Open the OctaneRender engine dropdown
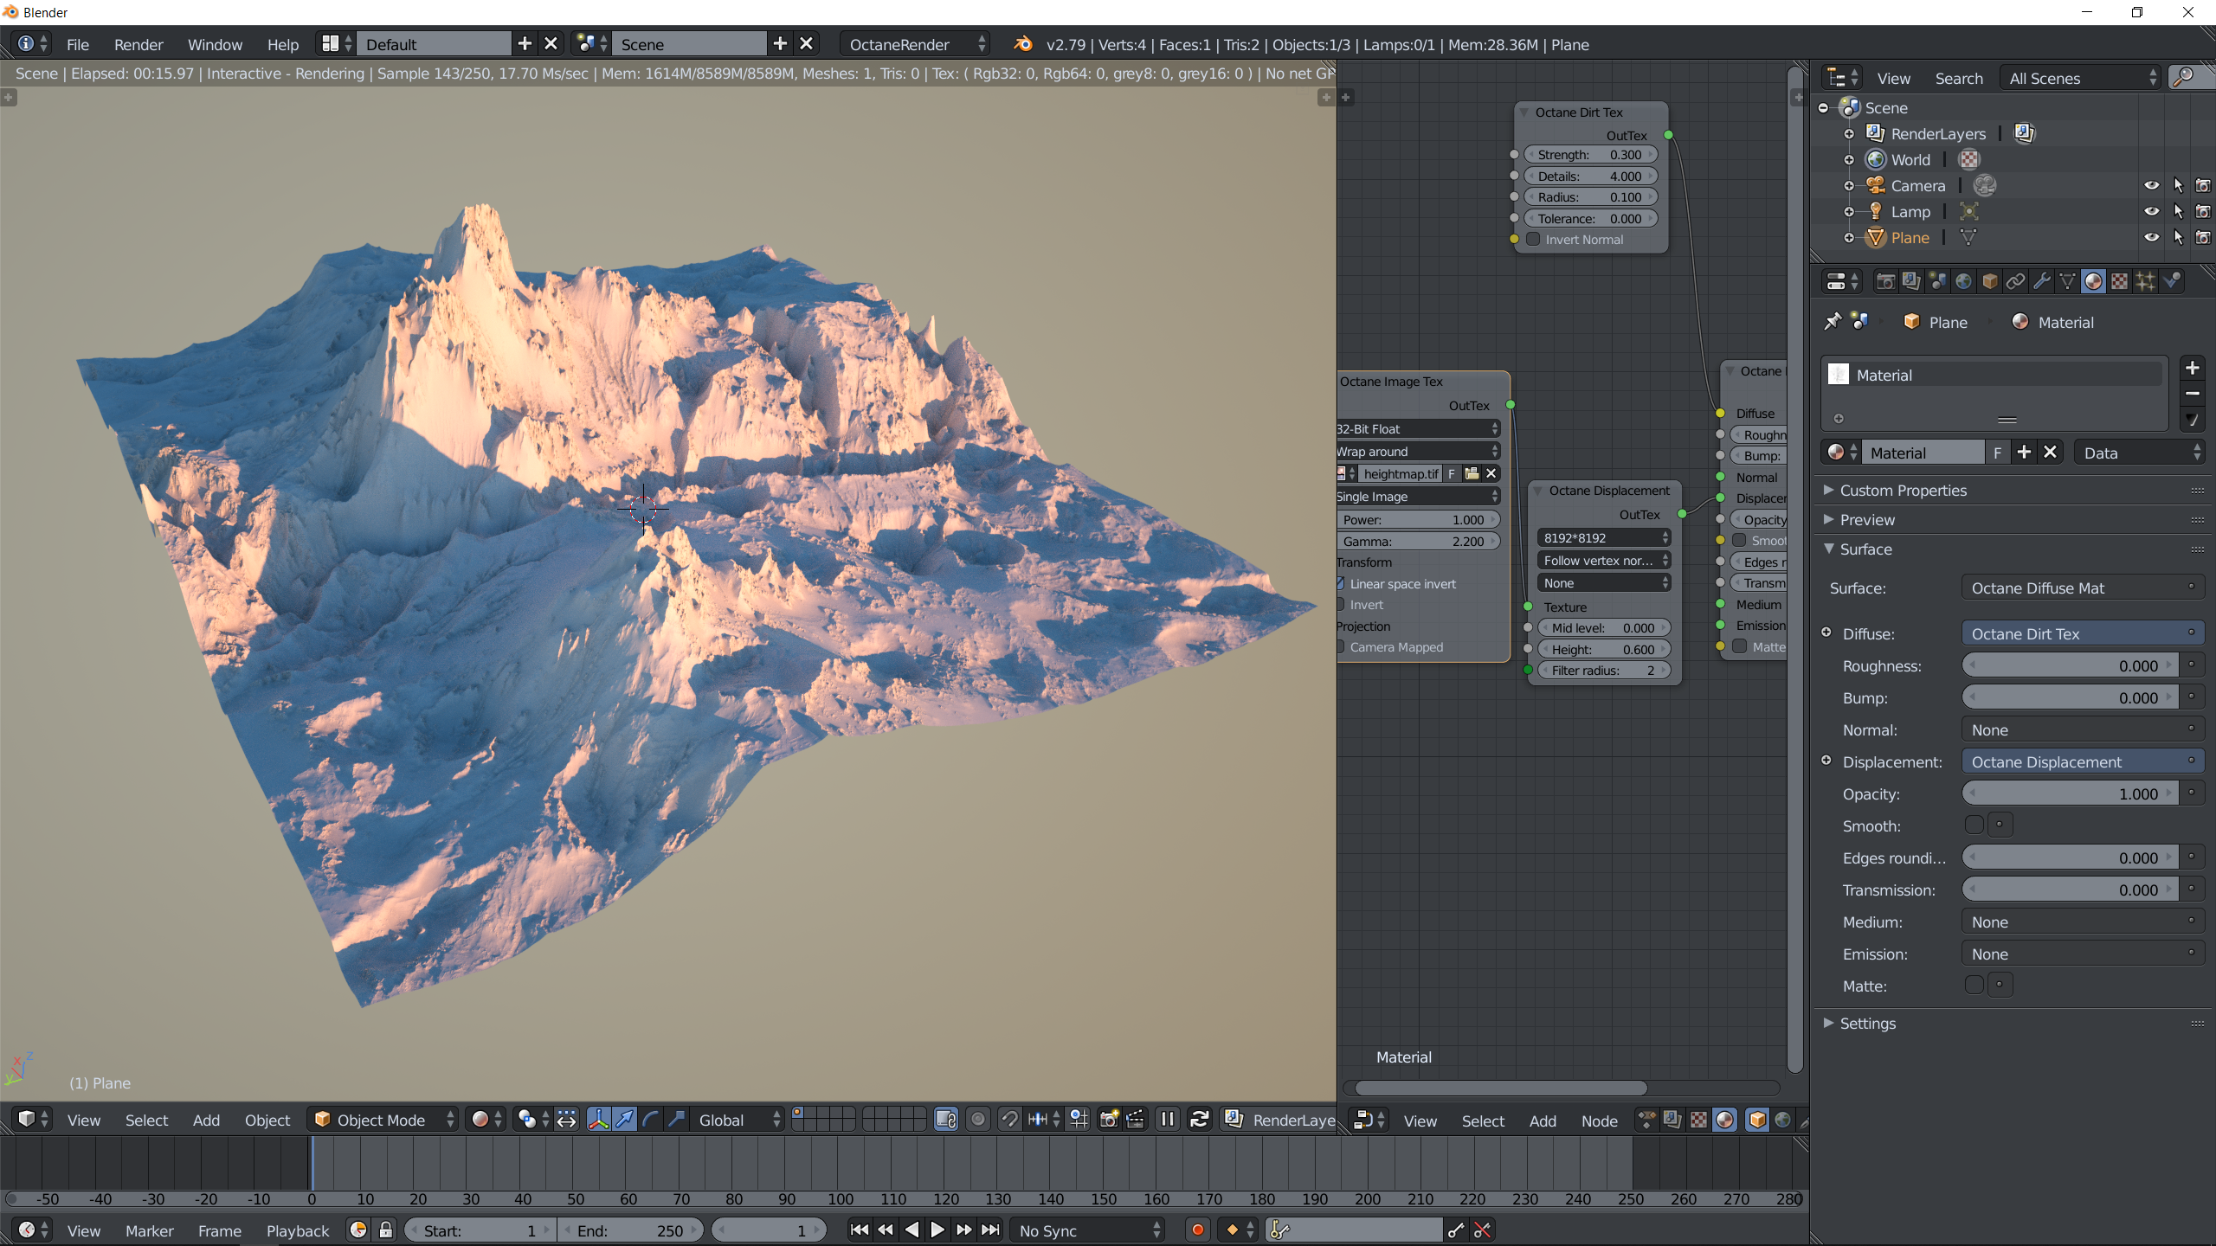 [x=916, y=44]
